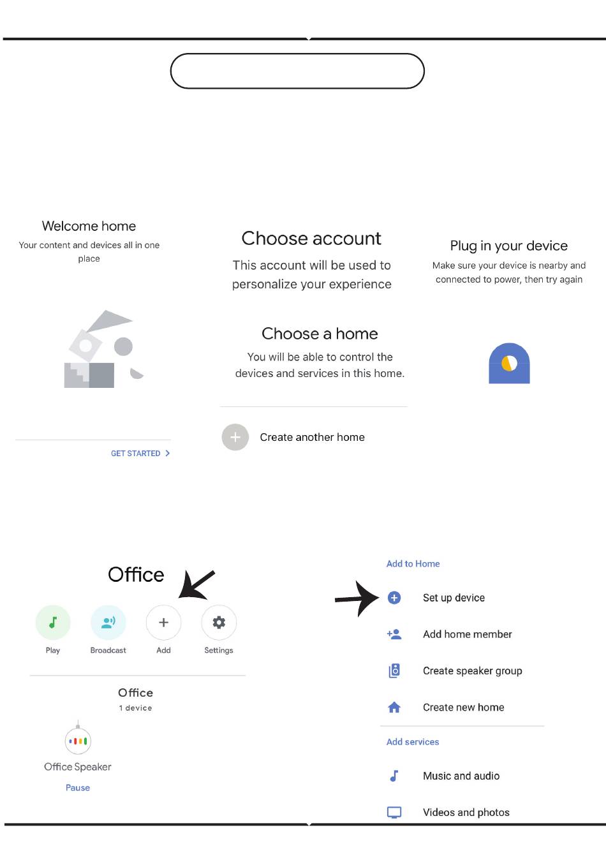Click the screen icon for Videos and photos
The height and width of the screenshot is (860, 606).
[394, 812]
